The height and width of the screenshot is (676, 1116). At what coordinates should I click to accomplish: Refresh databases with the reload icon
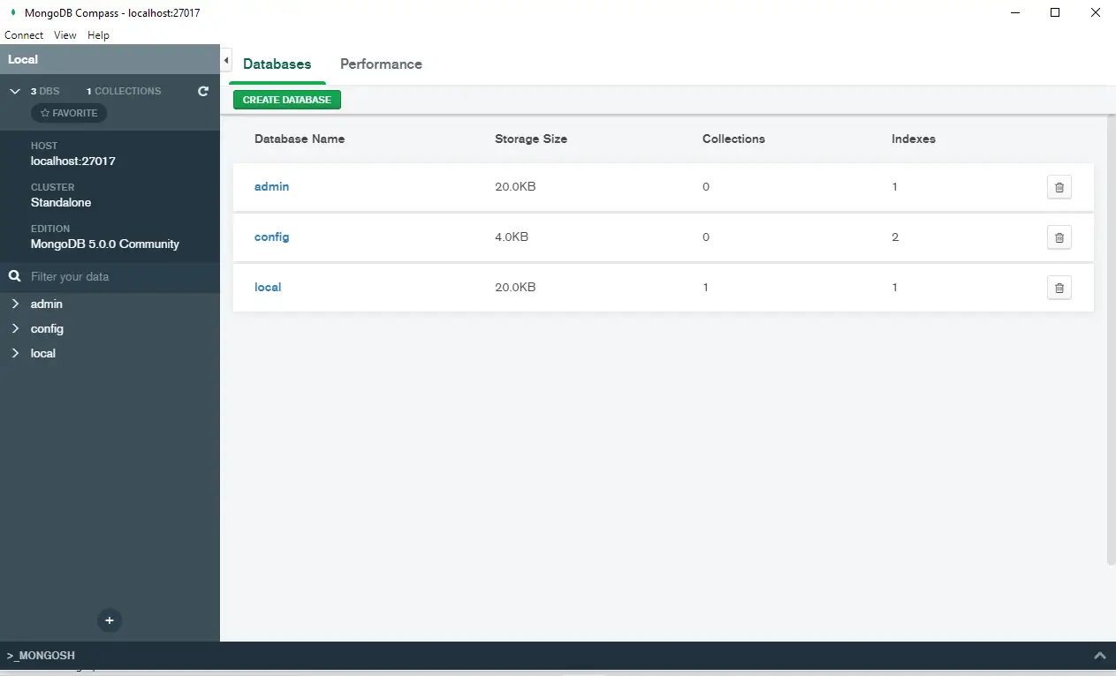tap(203, 91)
